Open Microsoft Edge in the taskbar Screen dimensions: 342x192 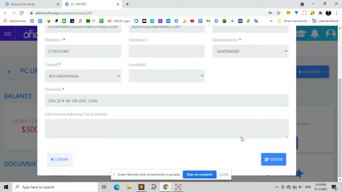point(116,187)
